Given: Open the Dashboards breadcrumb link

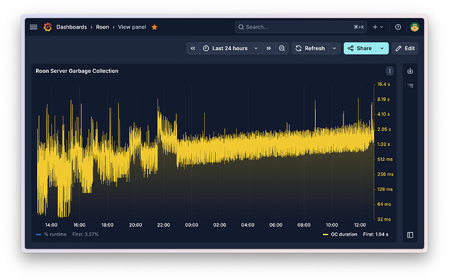Looking at the screenshot, I should 72,27.
